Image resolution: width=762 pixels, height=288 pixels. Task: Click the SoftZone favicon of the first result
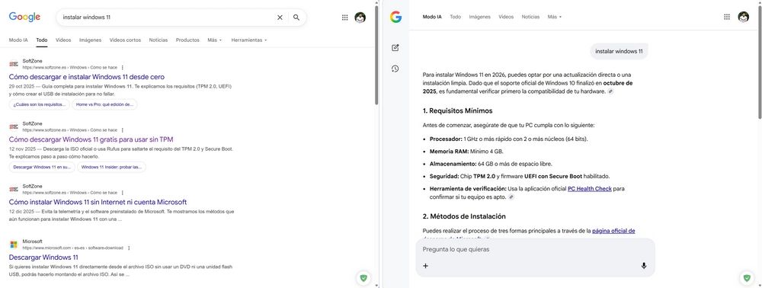pos(14,64)
